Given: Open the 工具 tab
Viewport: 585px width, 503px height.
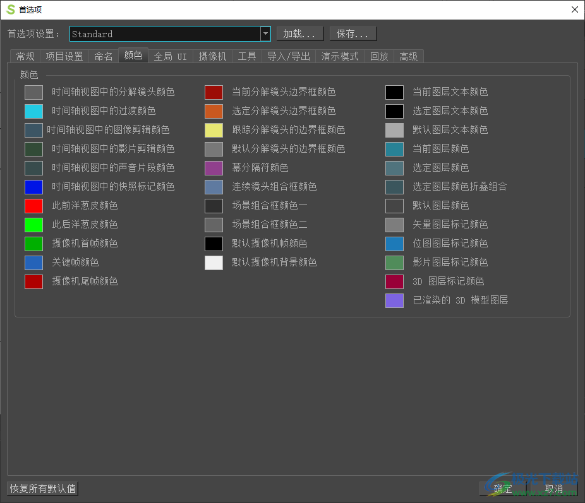Looking at the screenshot, I should click(247, 56).
